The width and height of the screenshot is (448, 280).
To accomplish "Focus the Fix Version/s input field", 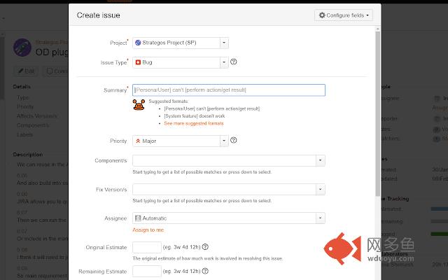I will [224, 190].
